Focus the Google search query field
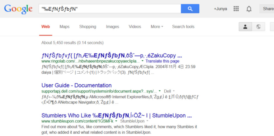Screen dimensions: 274x136 [x=110, y=9]
